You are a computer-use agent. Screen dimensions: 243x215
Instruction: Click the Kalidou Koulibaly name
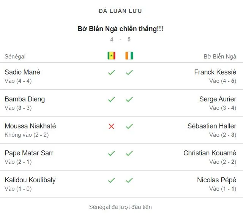pos(30,180)
